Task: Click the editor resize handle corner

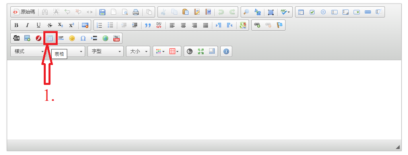Action: [398, 147]
